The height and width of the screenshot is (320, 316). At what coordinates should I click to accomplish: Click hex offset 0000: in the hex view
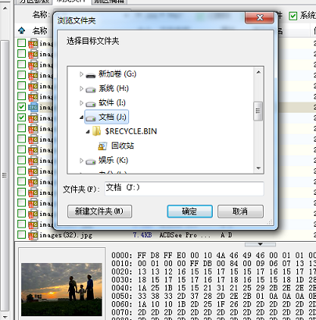coord(122,255)
